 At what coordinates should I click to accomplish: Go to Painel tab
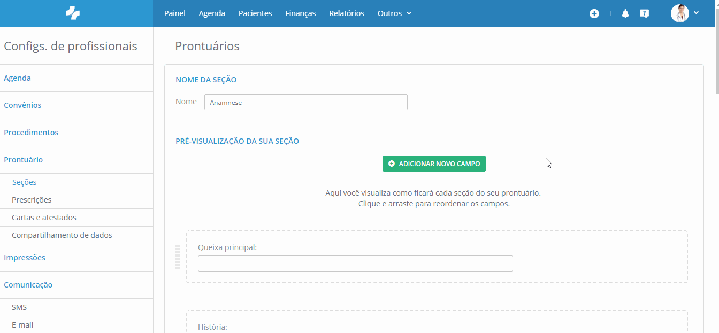175,13
